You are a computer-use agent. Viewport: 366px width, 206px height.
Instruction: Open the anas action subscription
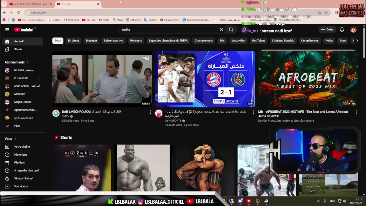pyautogui.click(x=23, y=86)
